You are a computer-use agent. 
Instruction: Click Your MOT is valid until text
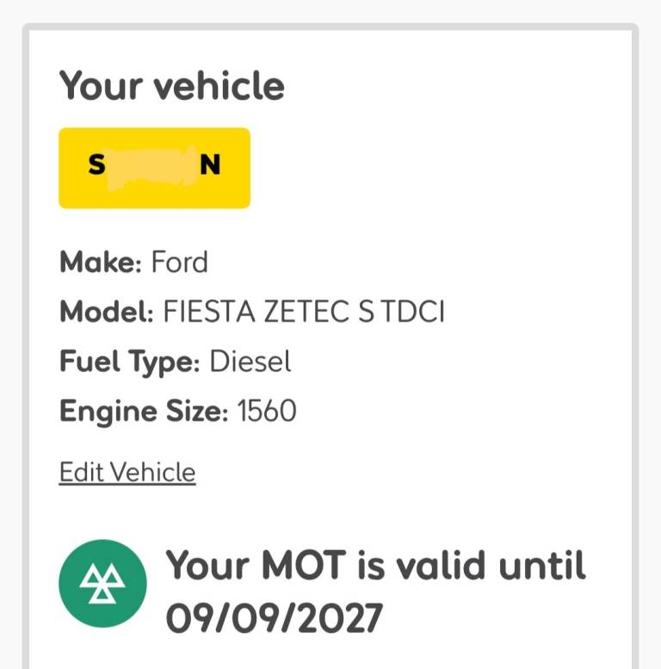click(x=376, y=565)
